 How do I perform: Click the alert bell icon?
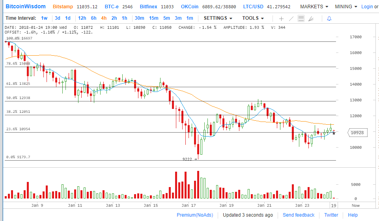click(329, 19)
